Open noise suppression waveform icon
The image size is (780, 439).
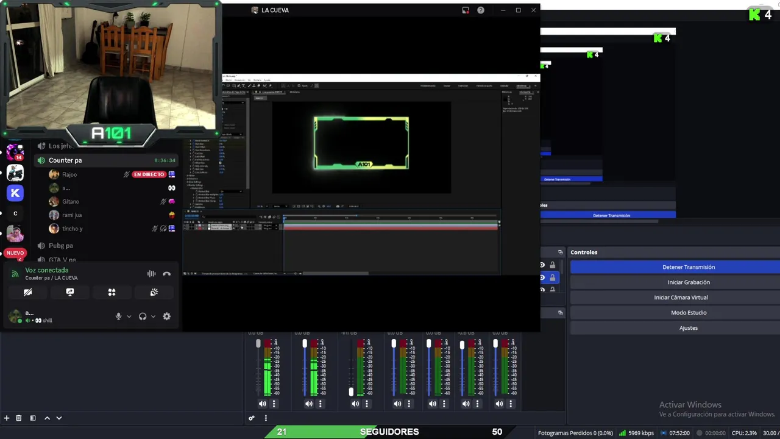click(x=151, y=274)
